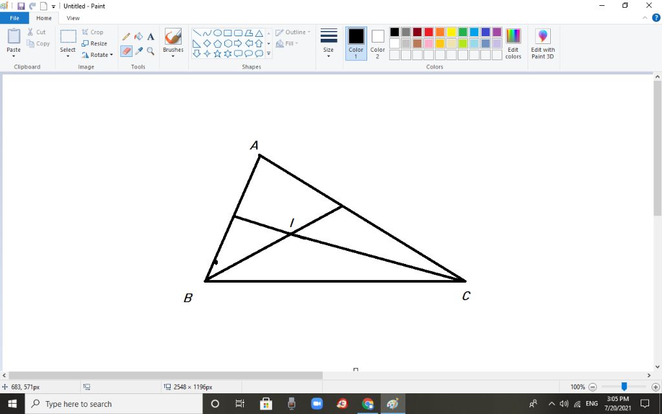Select the Six-point star shape
This screenshot has width=662, height=414.
point(228,54)
